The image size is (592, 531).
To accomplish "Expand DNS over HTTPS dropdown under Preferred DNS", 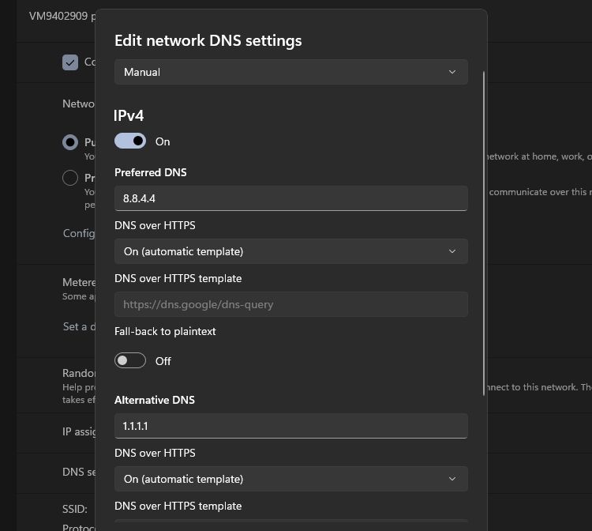I will coord(290,251).
